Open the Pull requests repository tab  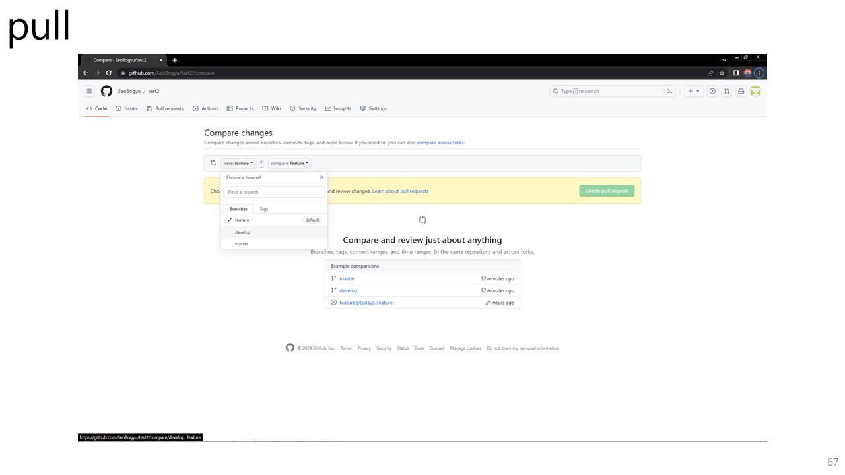tap(165, 108)
